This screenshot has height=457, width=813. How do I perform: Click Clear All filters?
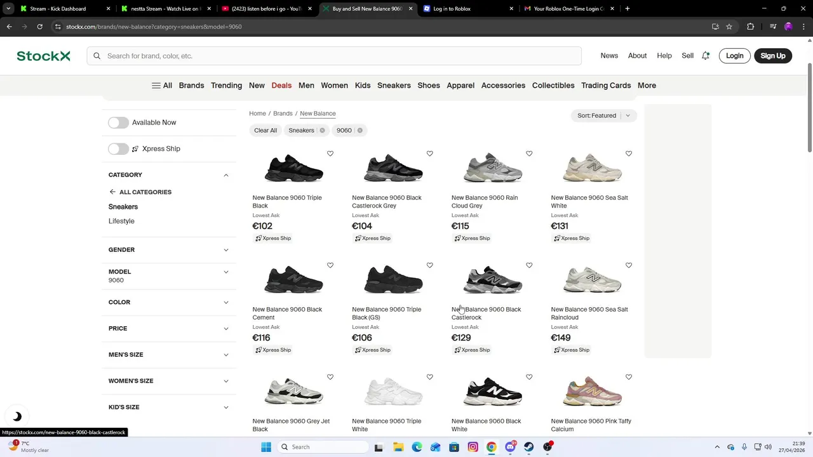(x=265, y=130)
